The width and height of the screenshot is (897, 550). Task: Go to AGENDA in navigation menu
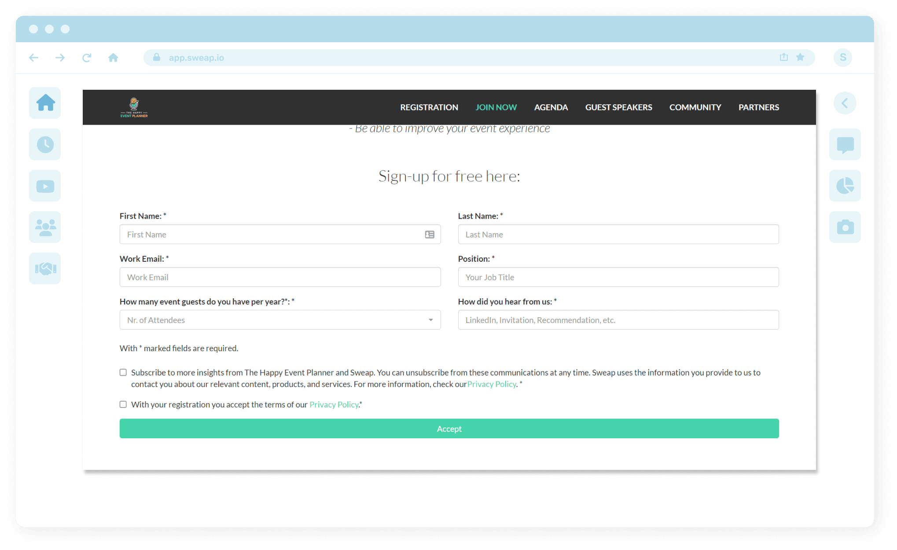coord(551,107)
